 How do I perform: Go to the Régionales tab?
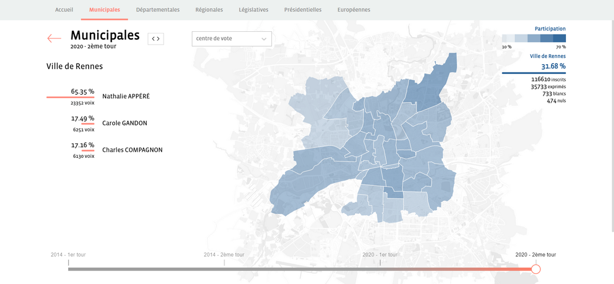click(209, 10)
